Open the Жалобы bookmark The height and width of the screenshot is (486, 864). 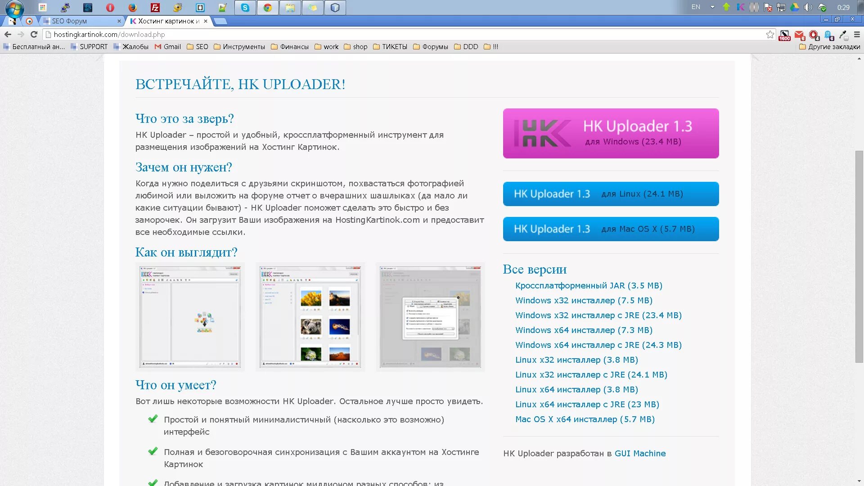[131, 47]
